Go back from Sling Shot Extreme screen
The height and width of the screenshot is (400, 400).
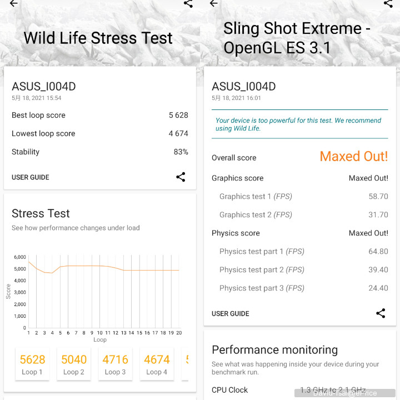click(x=213, y=3)
